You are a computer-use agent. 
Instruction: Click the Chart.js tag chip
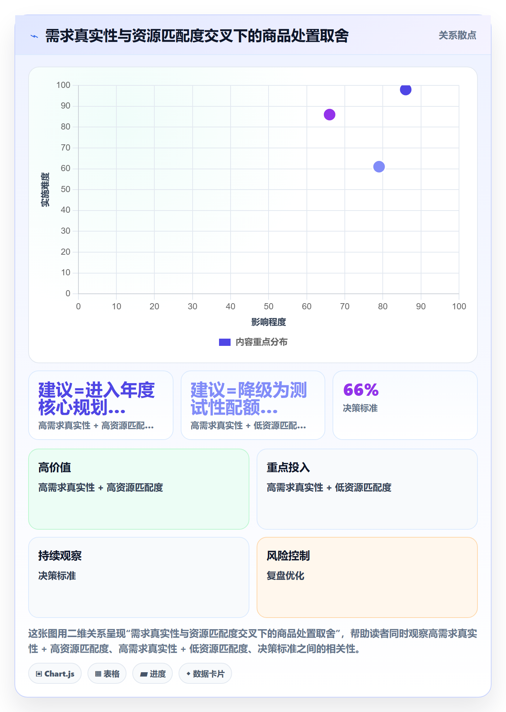click(x=55, y=674)
